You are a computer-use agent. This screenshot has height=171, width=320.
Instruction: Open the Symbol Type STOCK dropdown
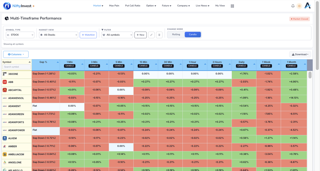[x=20, y=35]
